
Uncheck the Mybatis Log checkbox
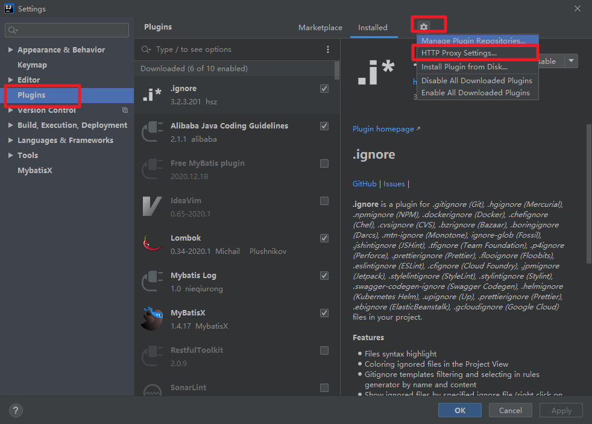click(x=324, y=276)
